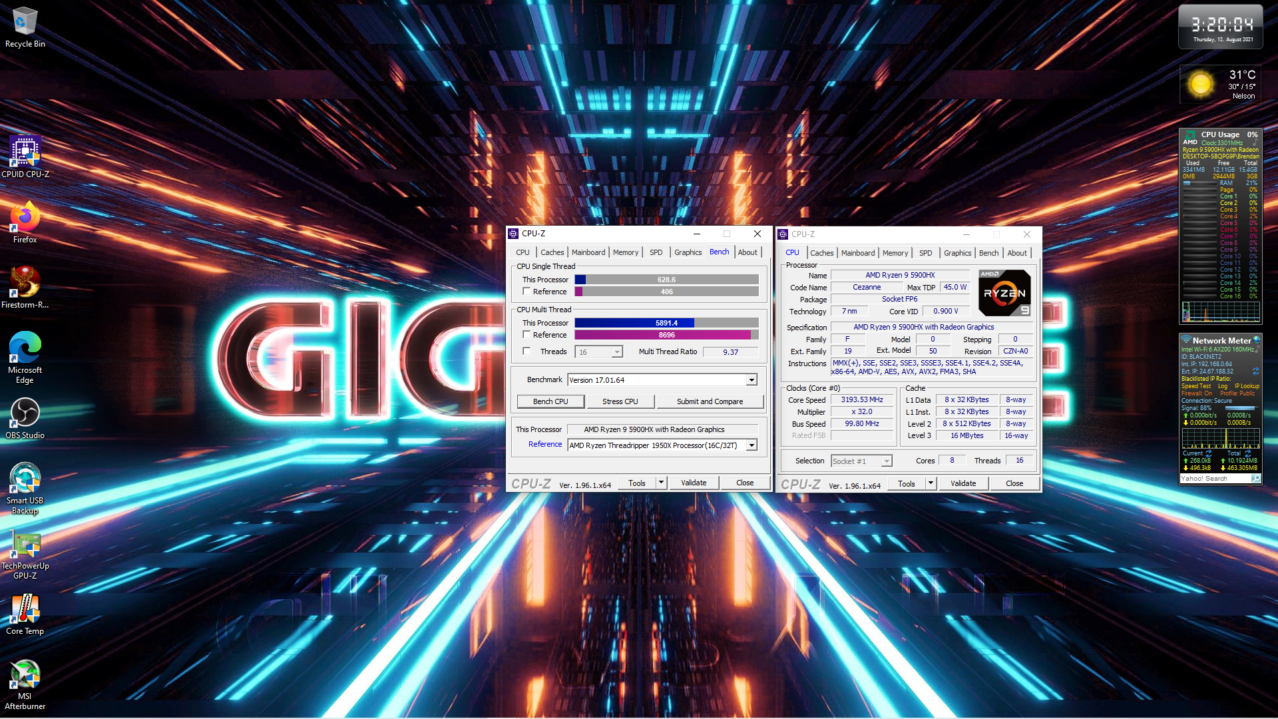This screenshot has height=719, width=1278.
Task: Switch to Bench tab in right CPU-Z window
Action: pyautogui.click(x=988, y=253)
